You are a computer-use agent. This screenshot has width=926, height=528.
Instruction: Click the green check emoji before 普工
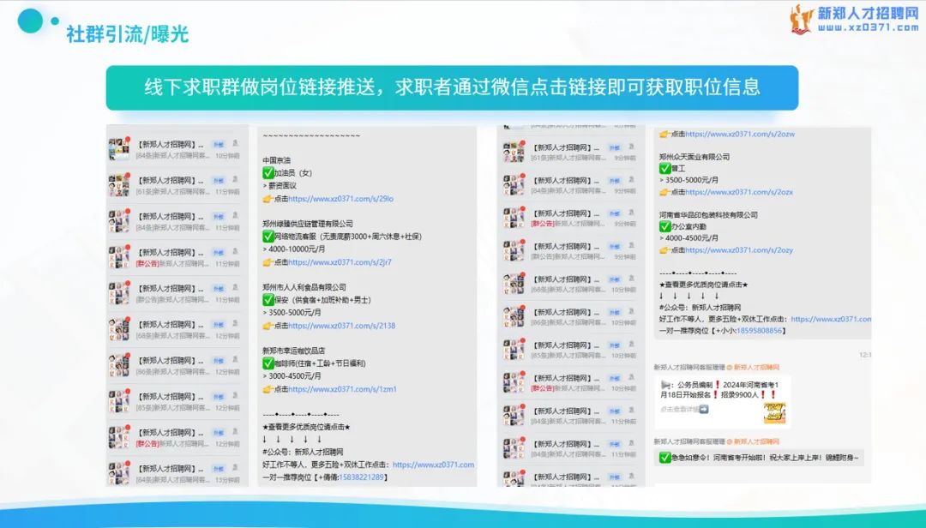coord(665,168)
